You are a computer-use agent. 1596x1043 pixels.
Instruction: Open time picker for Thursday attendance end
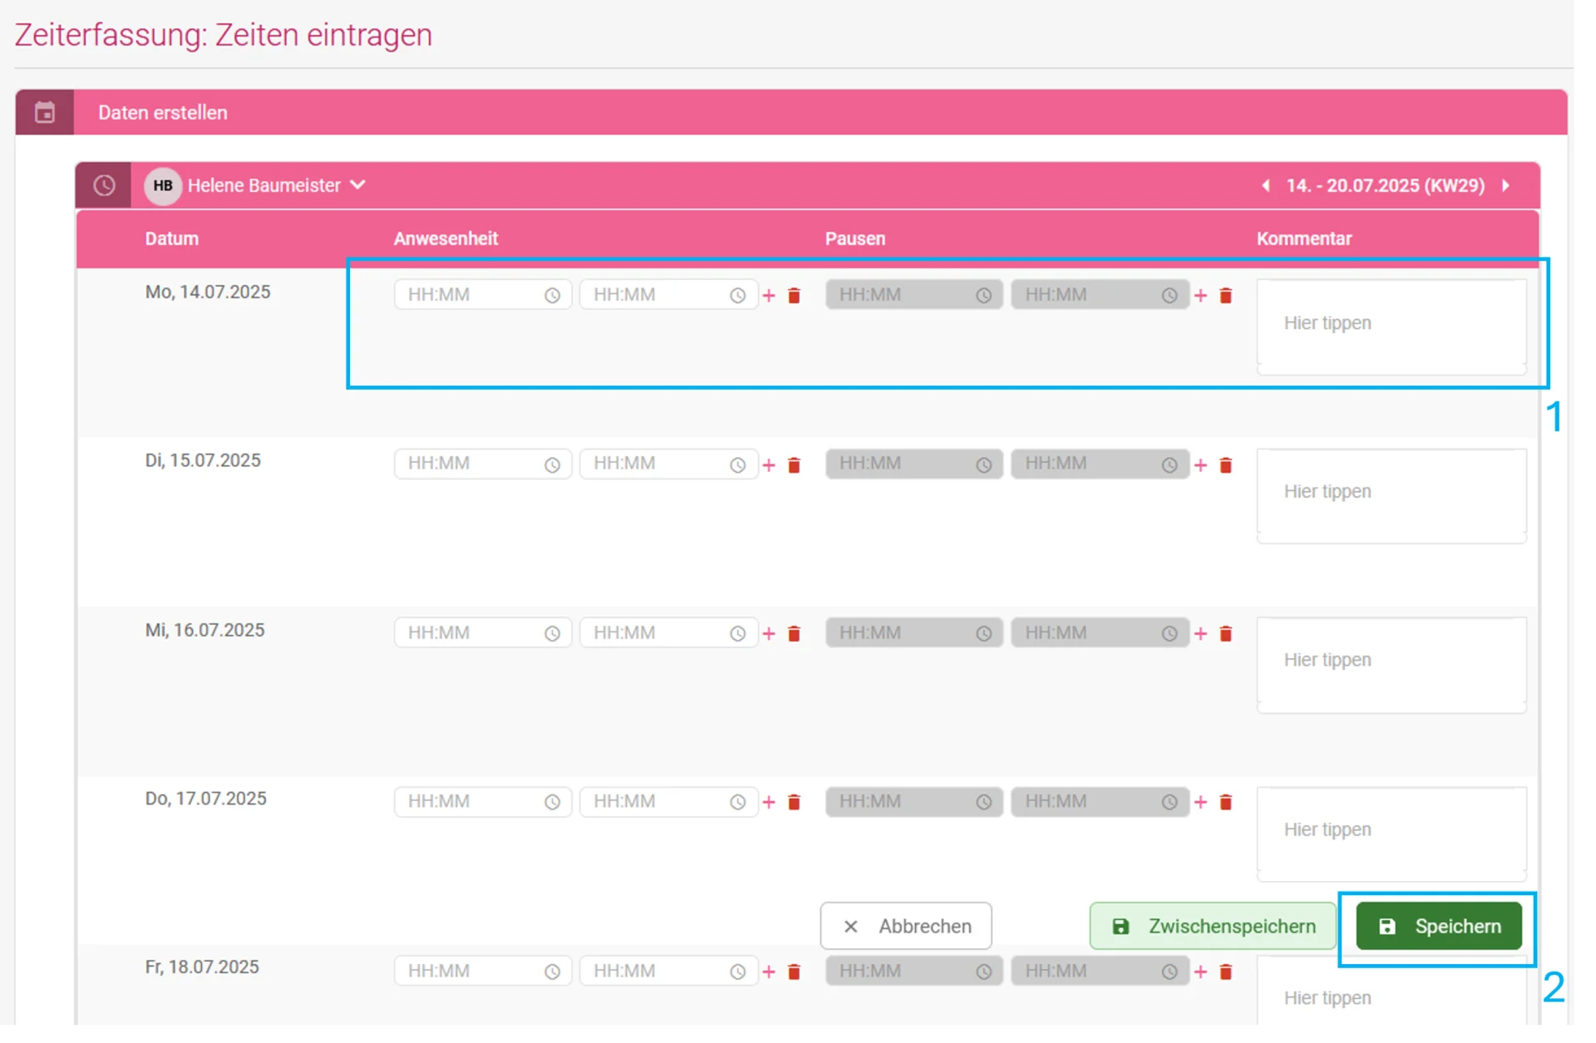coord(737,802)
